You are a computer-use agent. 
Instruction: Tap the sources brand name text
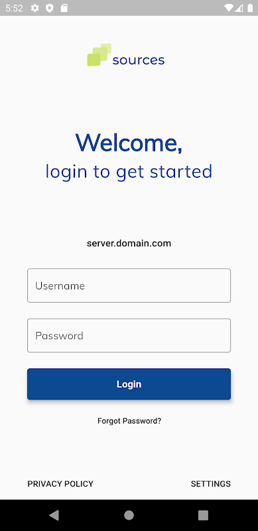(139, 60)
